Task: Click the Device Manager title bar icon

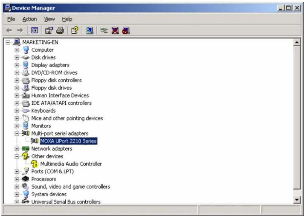Action: (x=8, y=8)
